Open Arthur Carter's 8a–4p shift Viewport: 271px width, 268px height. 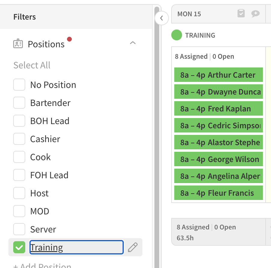coord(218,75)
